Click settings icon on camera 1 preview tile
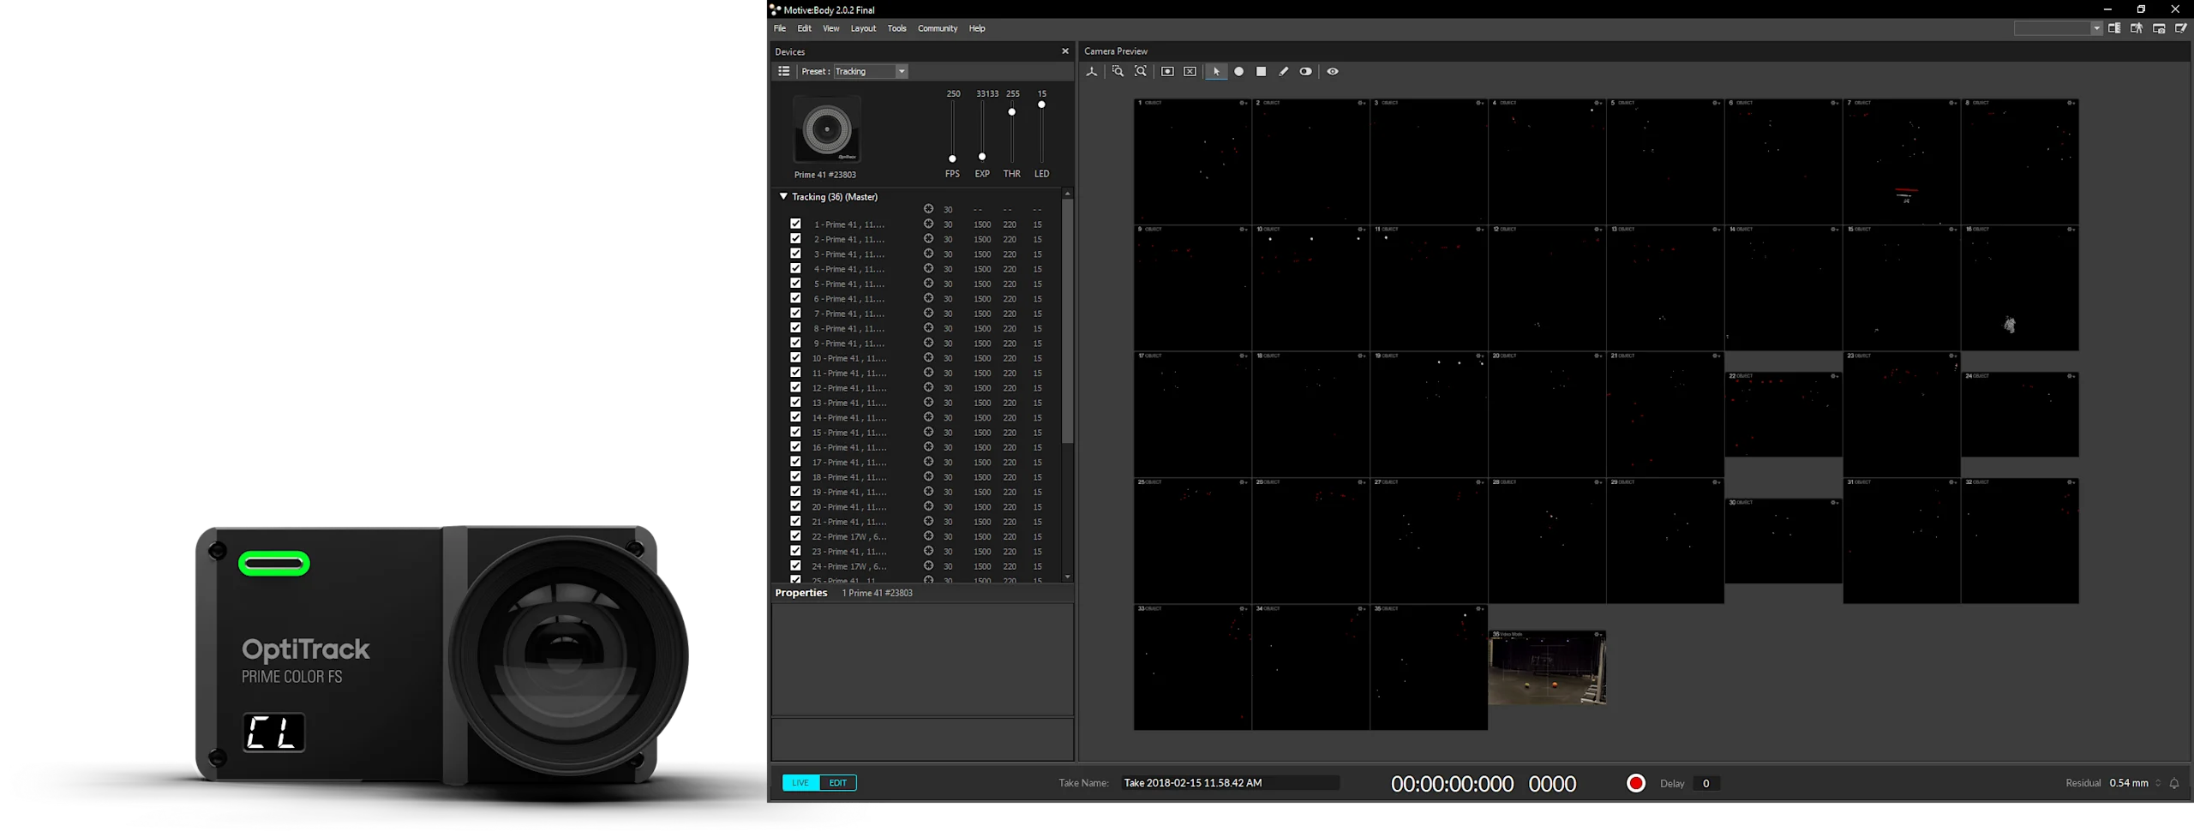 [1244, 104]
